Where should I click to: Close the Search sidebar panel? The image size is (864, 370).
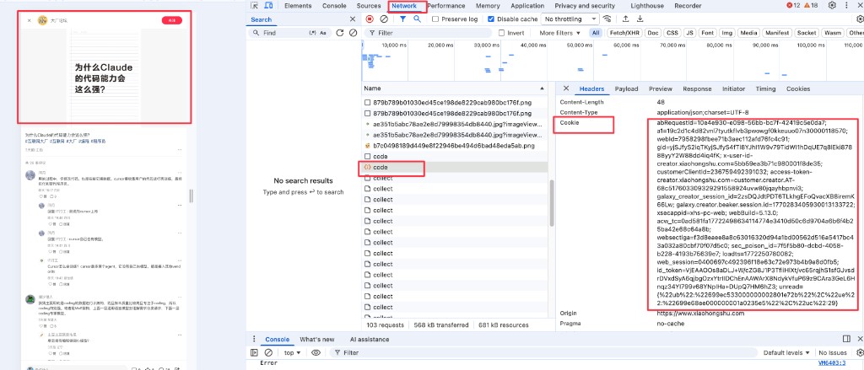click(x=353, y=19)
